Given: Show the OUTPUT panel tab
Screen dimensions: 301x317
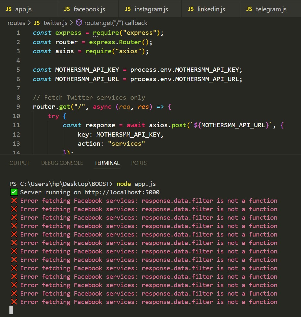Looking at the screenshot, I should point(19,163).
